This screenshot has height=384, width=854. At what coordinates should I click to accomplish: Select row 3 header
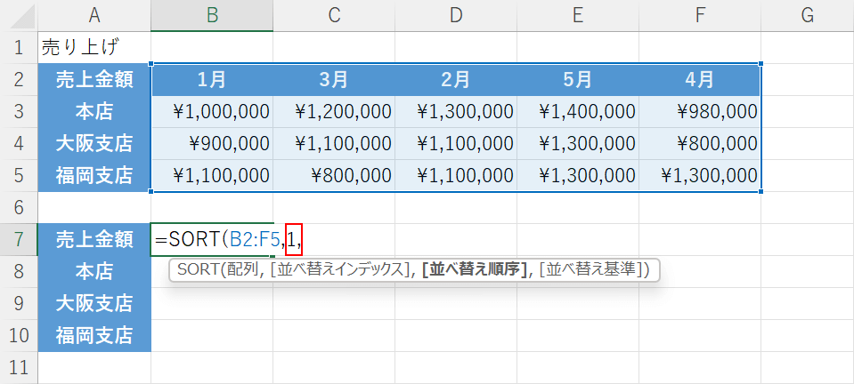(x=19, y=112)
